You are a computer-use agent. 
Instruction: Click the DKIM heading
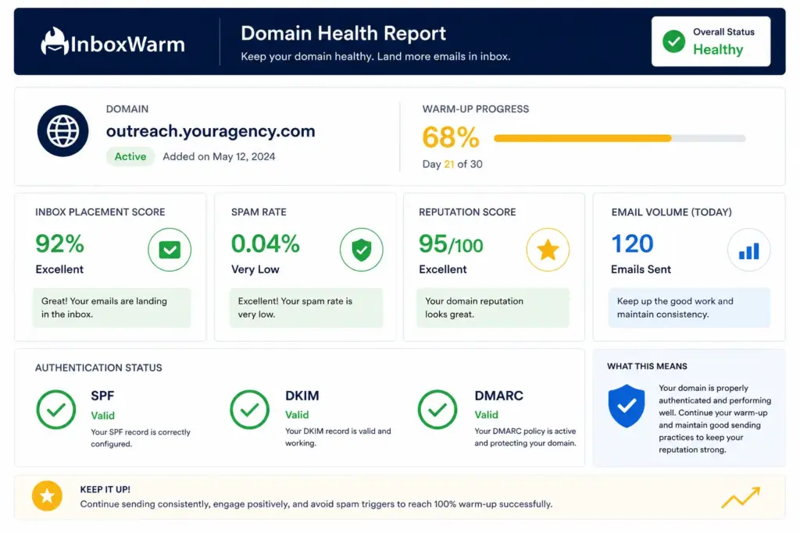pyautogui.click(x=302, y=396)
